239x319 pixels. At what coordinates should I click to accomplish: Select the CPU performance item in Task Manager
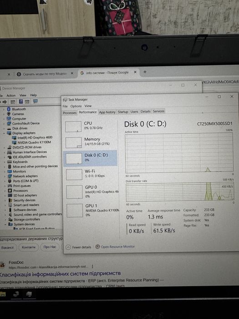pos(91,126)
